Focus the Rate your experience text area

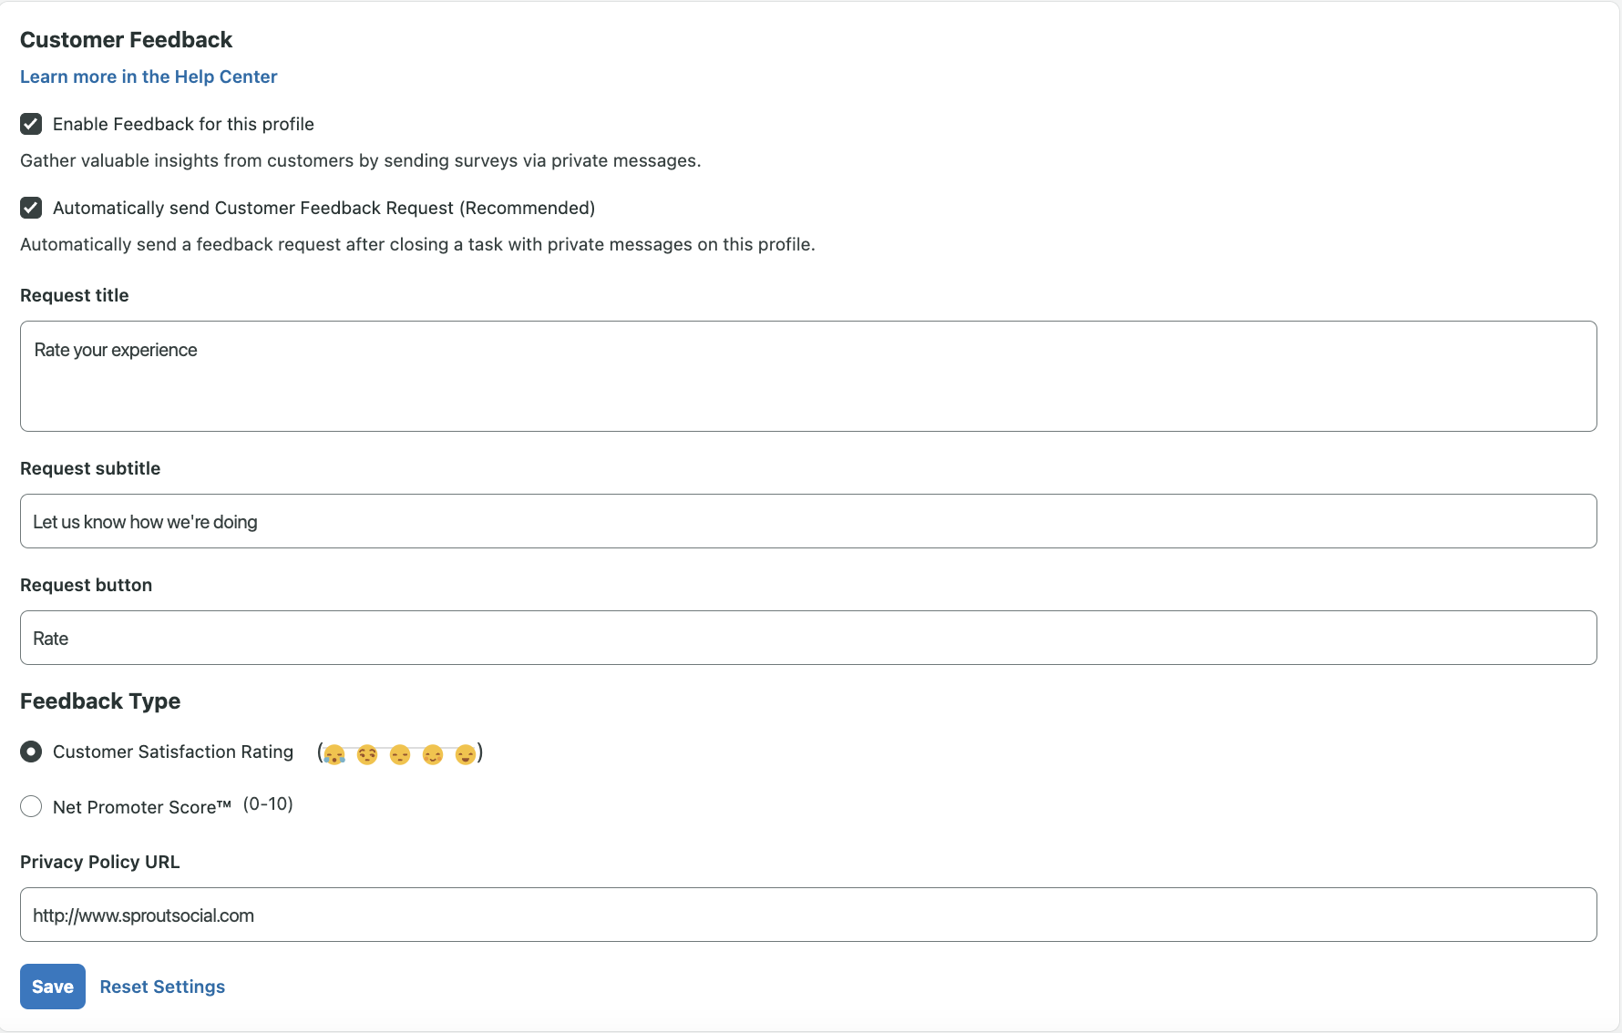coord(808,376)
